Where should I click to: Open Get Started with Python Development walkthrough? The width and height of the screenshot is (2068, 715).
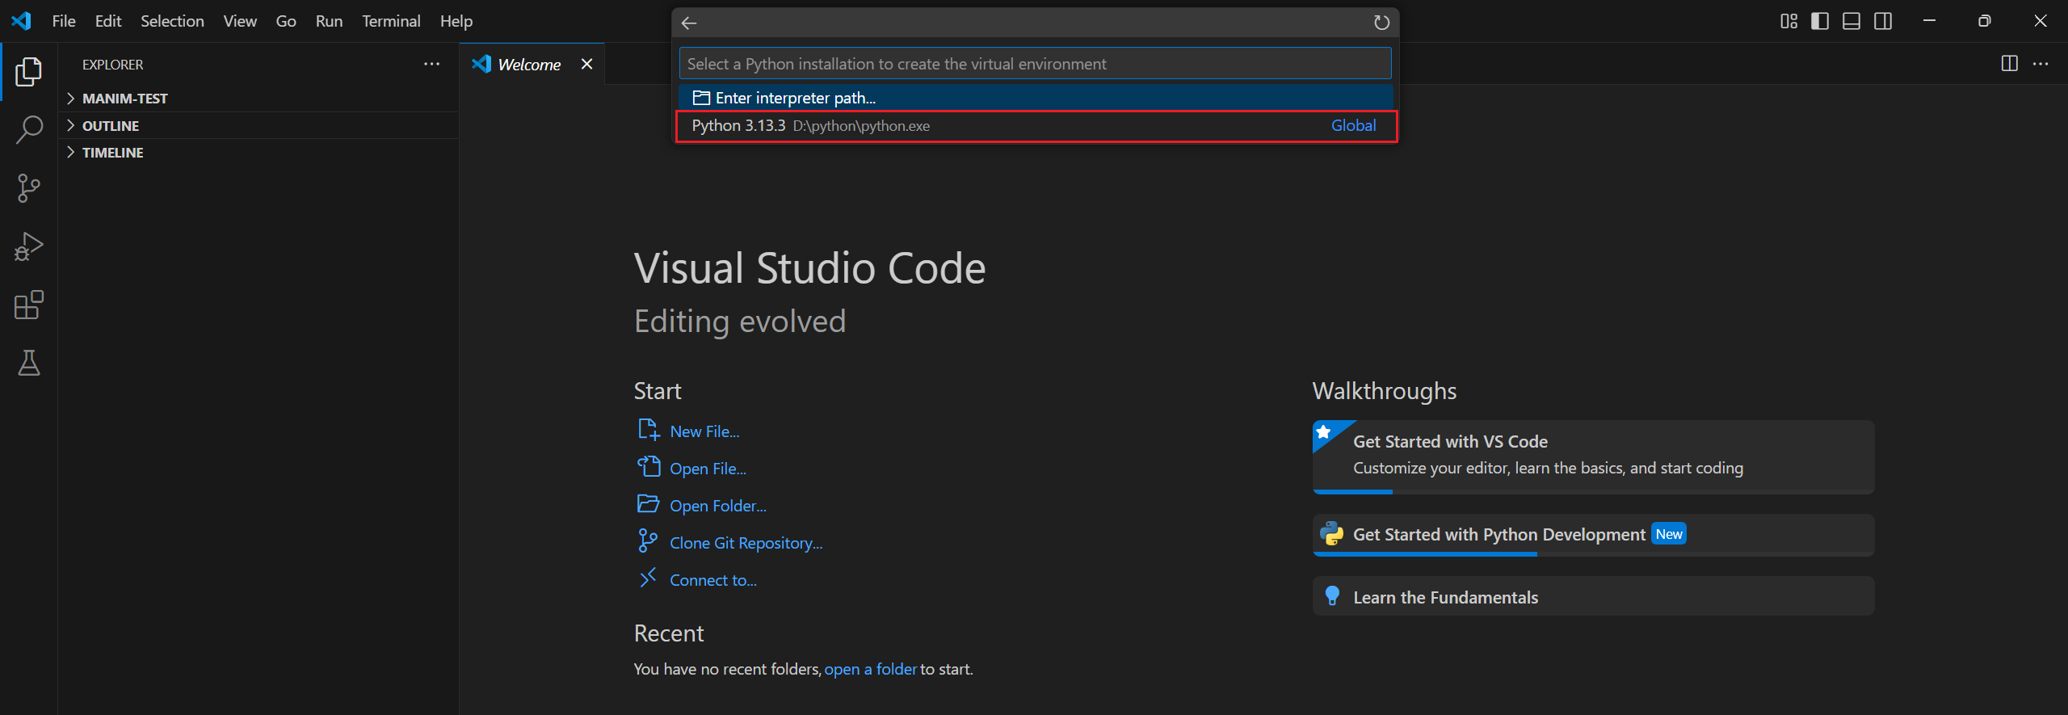click(1593, 535)
